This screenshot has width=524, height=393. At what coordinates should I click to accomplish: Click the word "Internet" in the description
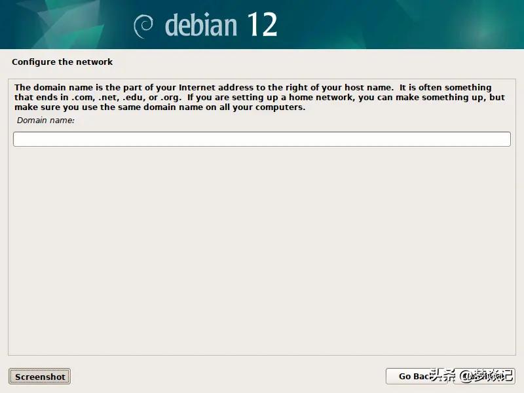197,88
